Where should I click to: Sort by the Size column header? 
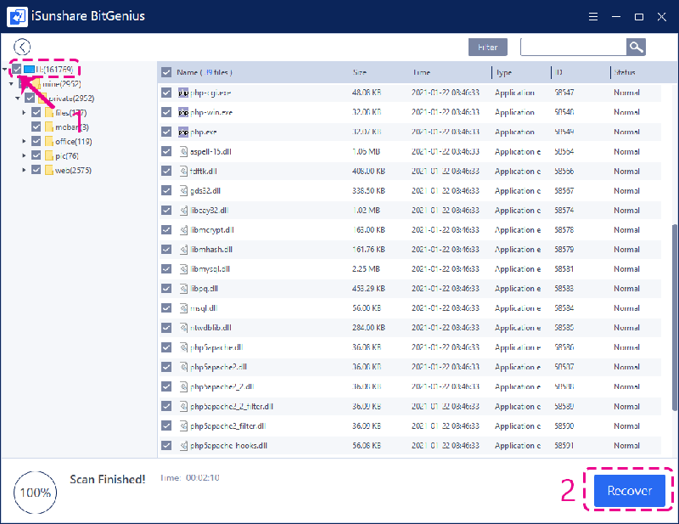pyautogui.click(x=360, y=72)
